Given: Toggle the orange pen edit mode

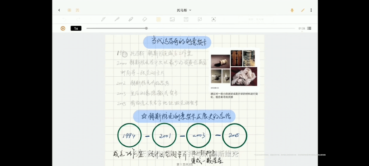Looking at the screenshot, I should (x=303, y=10).
